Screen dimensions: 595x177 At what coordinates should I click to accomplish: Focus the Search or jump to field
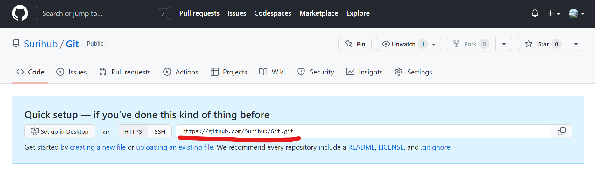pos(103,13)
